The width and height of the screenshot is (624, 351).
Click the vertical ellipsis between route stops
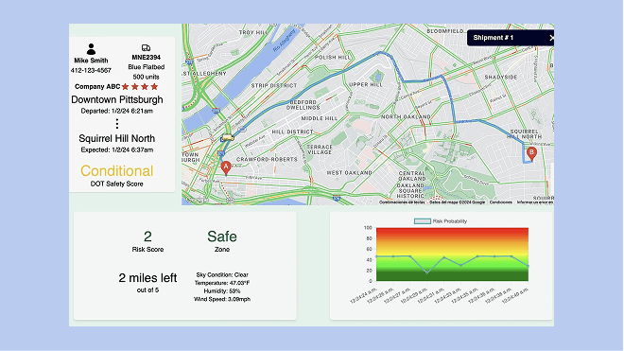[117, 124]
